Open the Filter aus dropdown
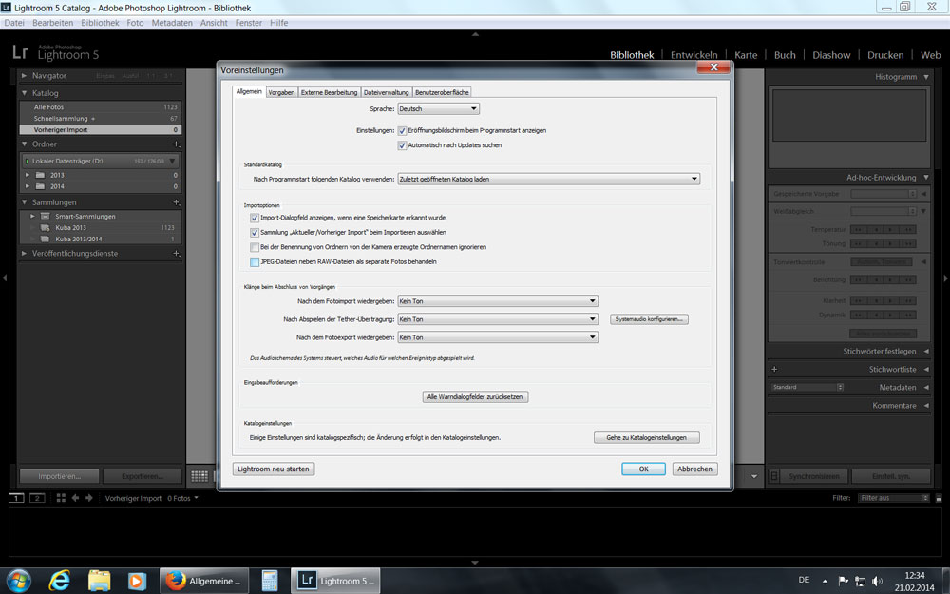Viewport: 950px width, 594px height. 894,498
